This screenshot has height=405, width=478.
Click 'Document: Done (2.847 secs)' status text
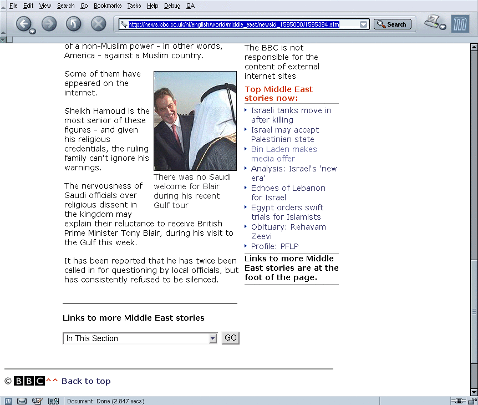pos(106,401)
